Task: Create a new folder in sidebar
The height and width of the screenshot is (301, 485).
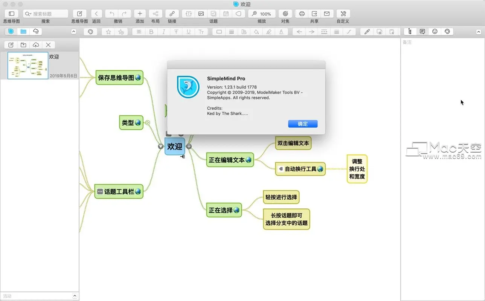Action: tap(23, 45)
